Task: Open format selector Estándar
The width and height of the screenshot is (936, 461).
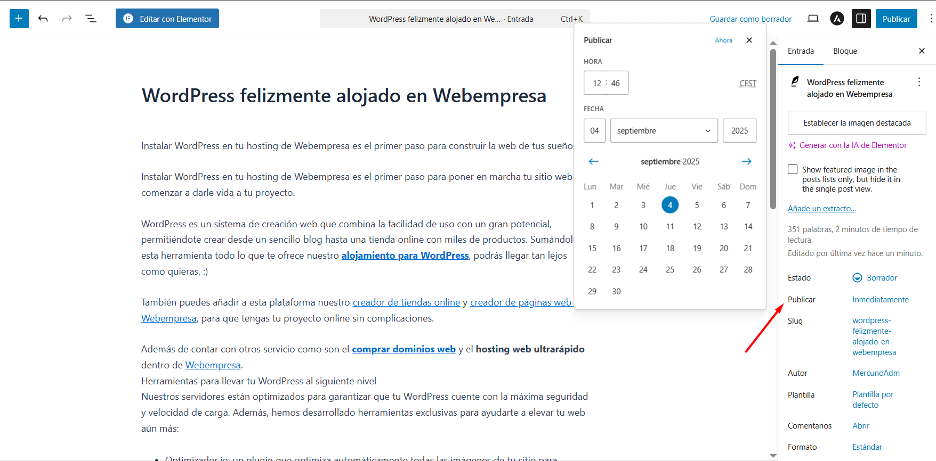Action: (x=867, y=447)
